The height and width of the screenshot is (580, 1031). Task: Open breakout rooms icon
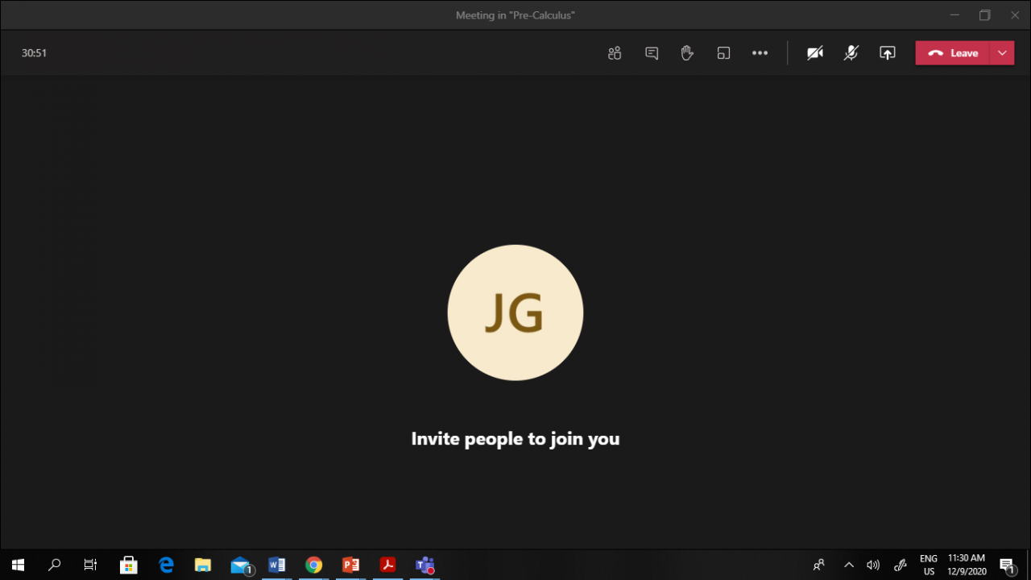[x=723, y=53]
